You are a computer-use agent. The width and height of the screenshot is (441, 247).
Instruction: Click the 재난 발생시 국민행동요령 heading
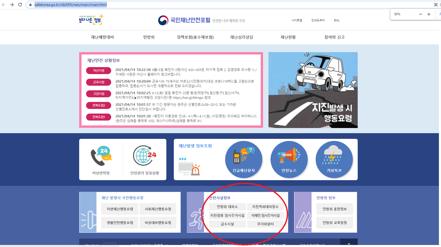122,198
